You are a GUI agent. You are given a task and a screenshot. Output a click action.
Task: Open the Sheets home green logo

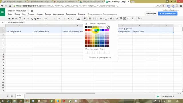tap(3, 12)
